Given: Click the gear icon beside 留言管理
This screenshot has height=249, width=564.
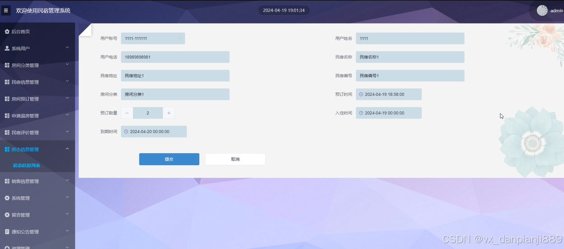Looking at the screenshot, I should coord(7,215).
